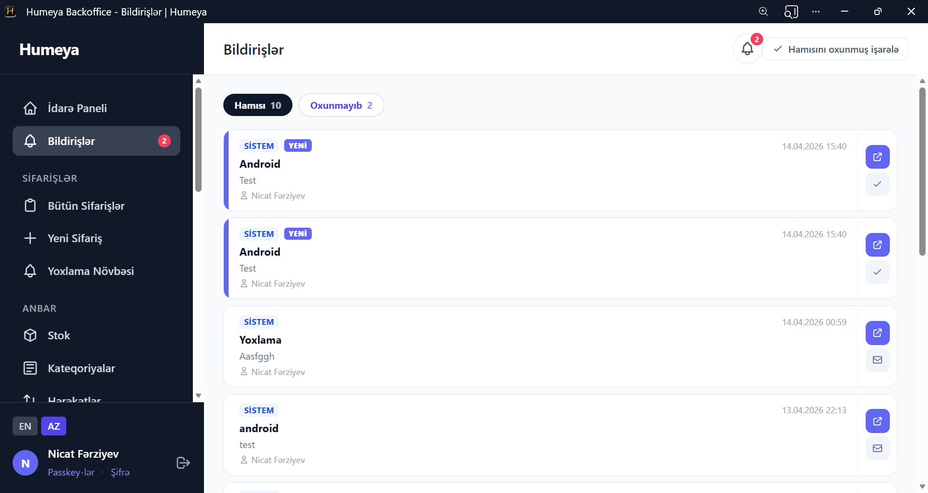Open the Yoxlama notification's external link
The width and height of the screenshot is (928, 493).
click(877, 333)
